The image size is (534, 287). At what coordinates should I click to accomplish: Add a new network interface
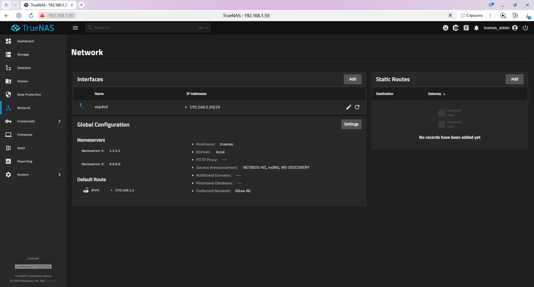click(352, 79)
